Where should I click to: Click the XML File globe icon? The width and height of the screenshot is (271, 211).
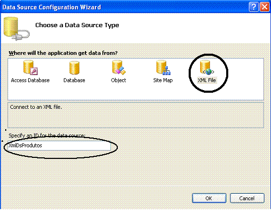pyautogui.click(x=207, y=68)
